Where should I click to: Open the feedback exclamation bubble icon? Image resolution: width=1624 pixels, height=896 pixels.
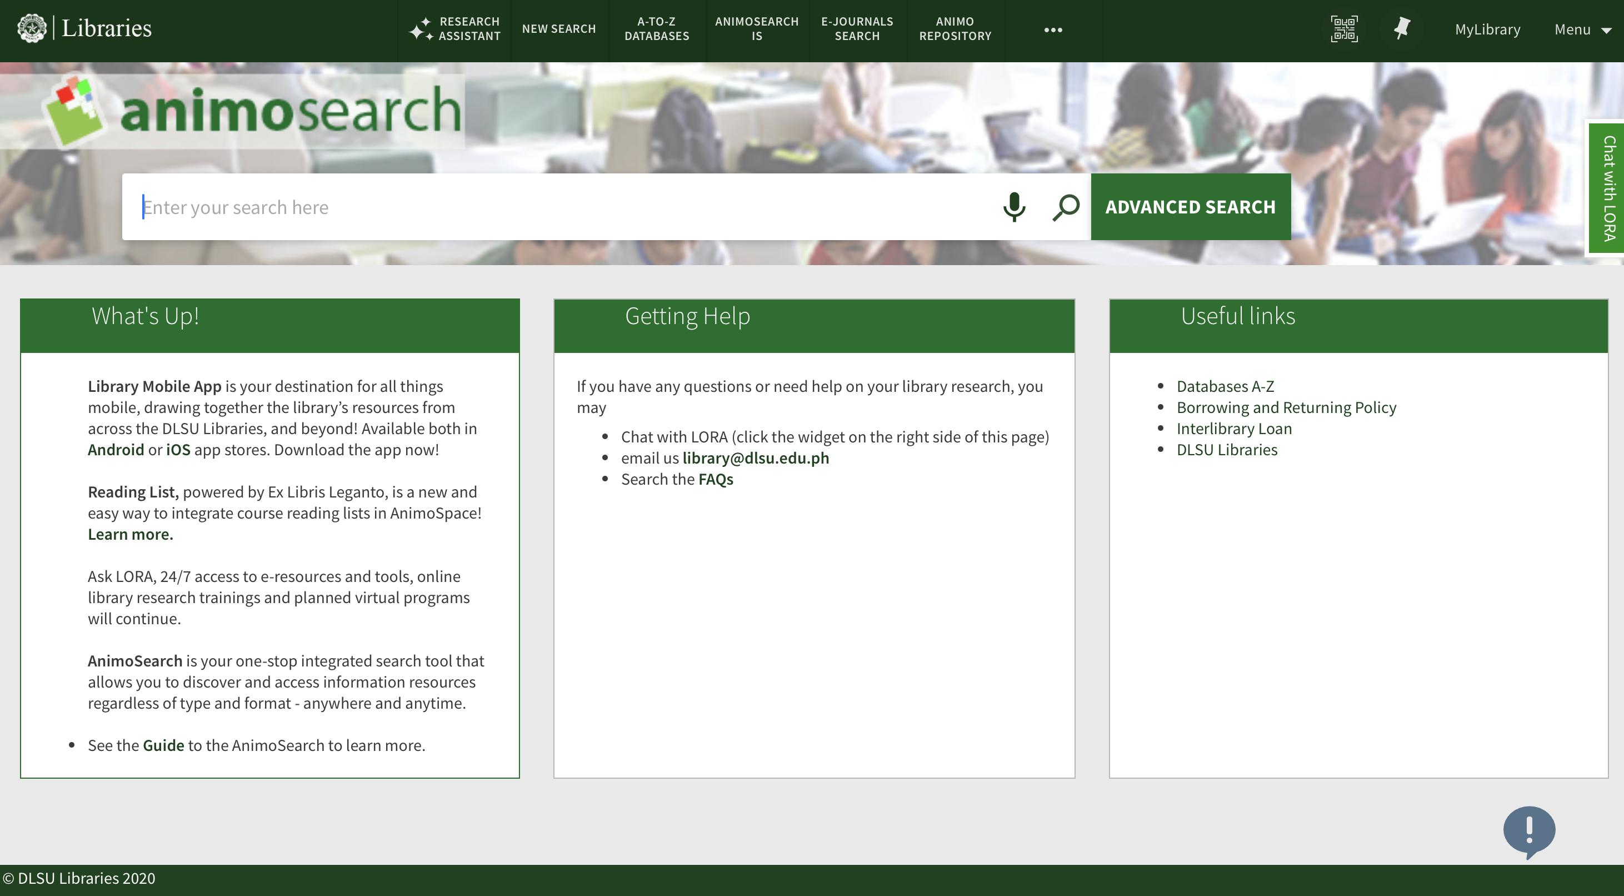1529,832
